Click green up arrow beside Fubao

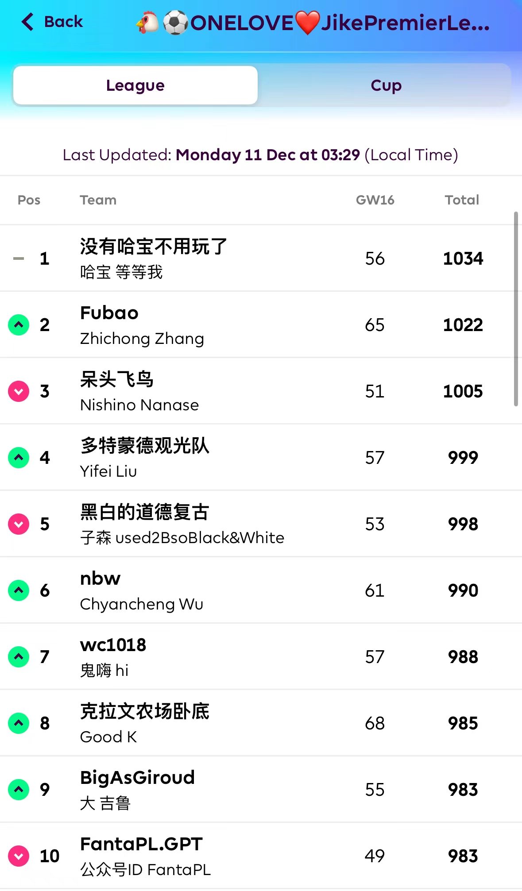(x=19, y=325)
